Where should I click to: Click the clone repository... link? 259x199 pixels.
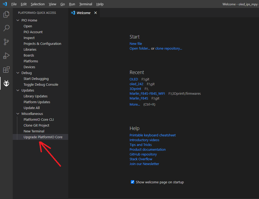169,48
